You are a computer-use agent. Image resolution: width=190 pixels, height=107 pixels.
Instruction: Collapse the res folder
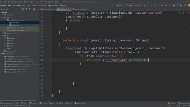click(2, 36)
